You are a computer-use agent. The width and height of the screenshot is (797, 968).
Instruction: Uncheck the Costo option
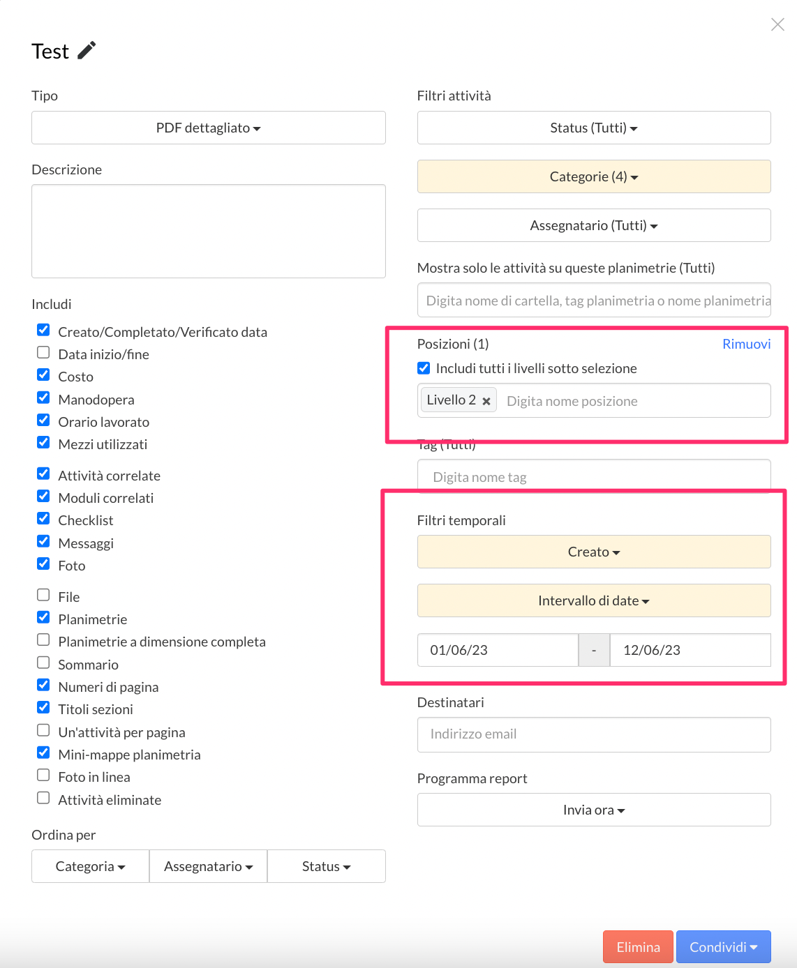[43, 375]
